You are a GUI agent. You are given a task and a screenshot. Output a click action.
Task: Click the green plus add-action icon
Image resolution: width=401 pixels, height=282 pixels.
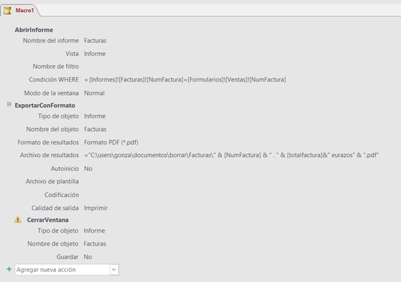[9, 269]
